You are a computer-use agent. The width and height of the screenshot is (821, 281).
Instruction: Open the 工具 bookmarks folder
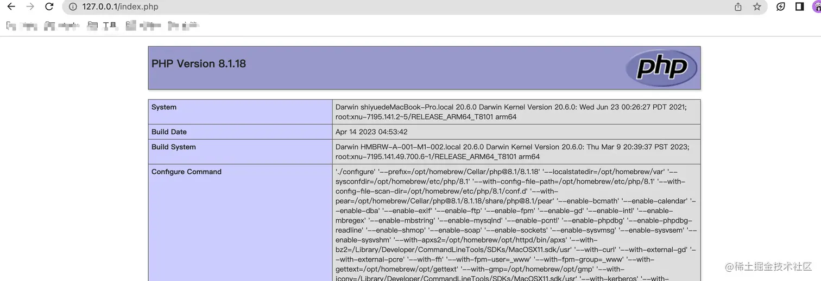point(102,25)
